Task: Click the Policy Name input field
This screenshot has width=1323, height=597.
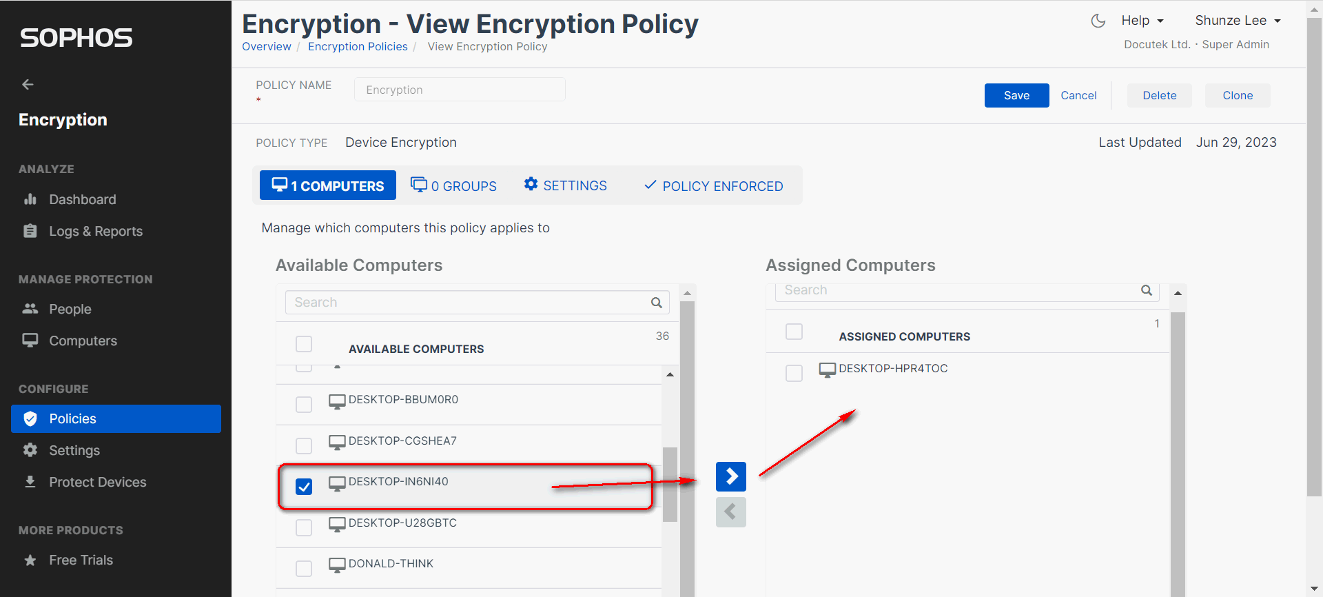Action: pos(460,90)
